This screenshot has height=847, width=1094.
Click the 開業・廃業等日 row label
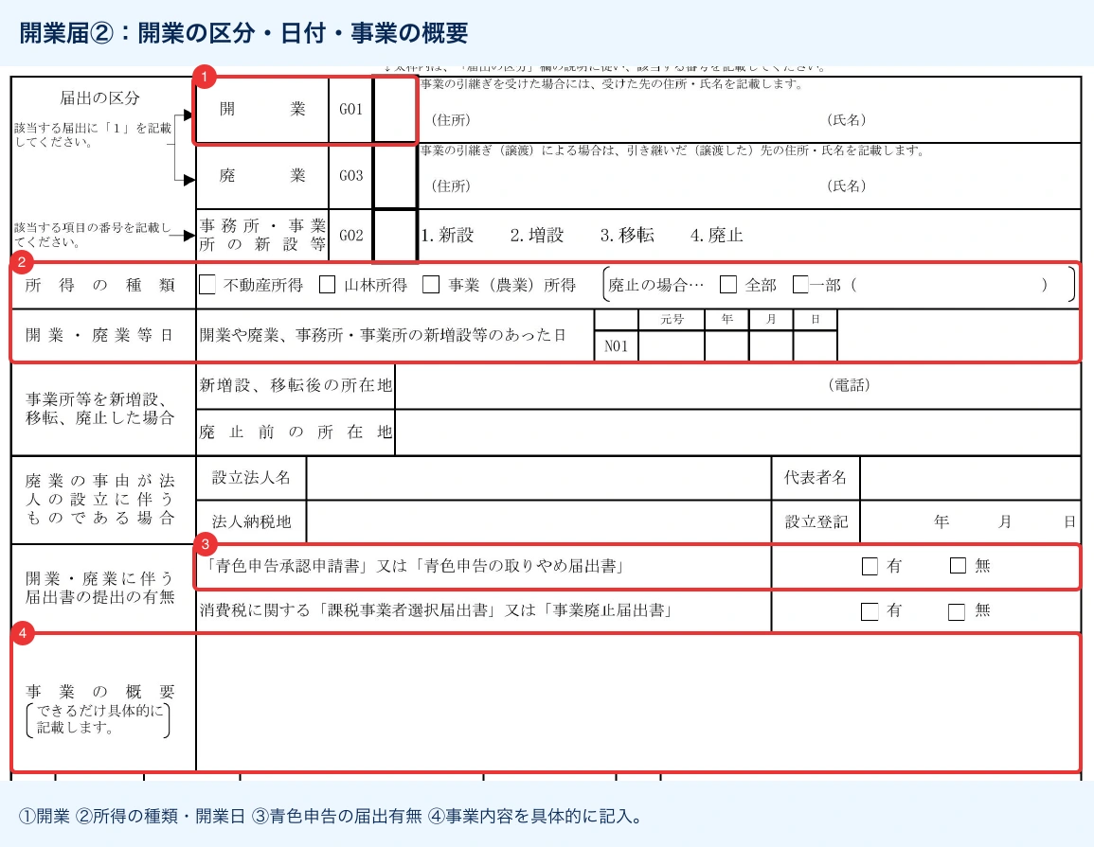99,335
